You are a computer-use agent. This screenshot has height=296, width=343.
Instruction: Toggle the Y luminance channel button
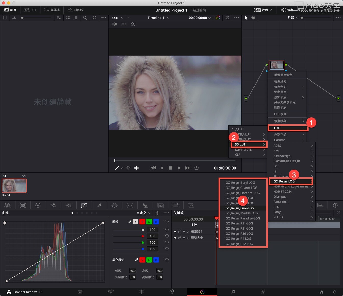pyautogui.click(x=135, y=222)
